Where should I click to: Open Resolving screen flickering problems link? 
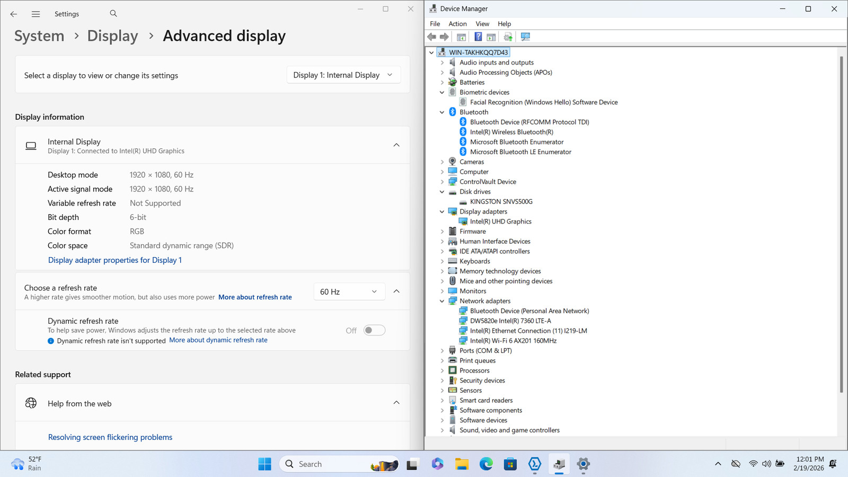(110, 437)
